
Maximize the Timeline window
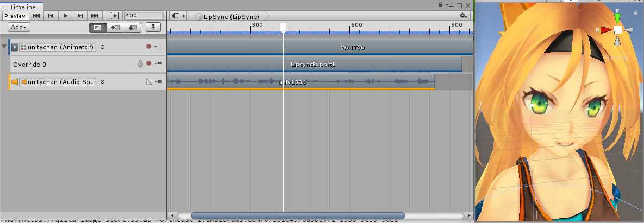(x=459, y=5)
